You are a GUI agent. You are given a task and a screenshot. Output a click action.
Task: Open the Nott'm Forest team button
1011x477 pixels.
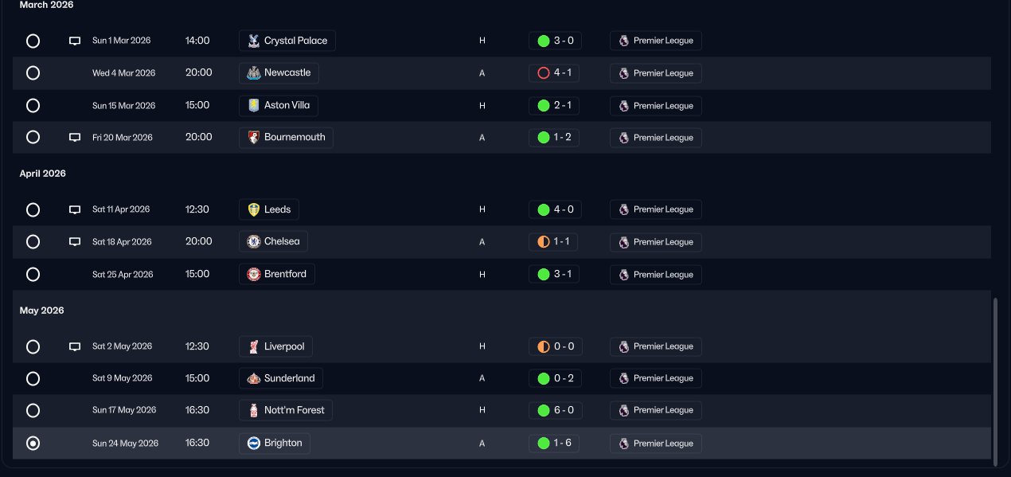pos(286,410)
